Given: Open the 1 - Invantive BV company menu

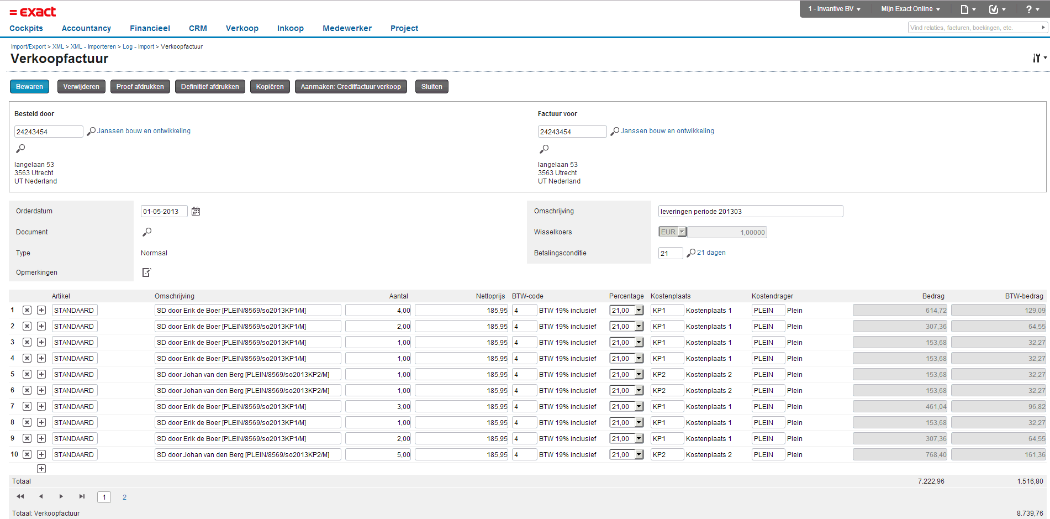Looking at the screenshot, I should (x=834, y=9).
